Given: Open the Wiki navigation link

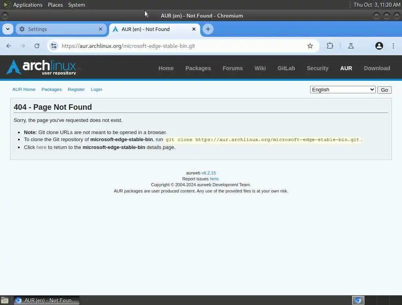Looking at the screenshot, I should tap(260, 68).
